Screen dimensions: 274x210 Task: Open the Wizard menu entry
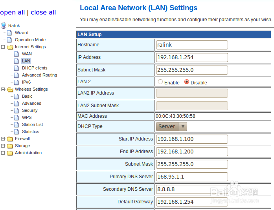(22, 33)
